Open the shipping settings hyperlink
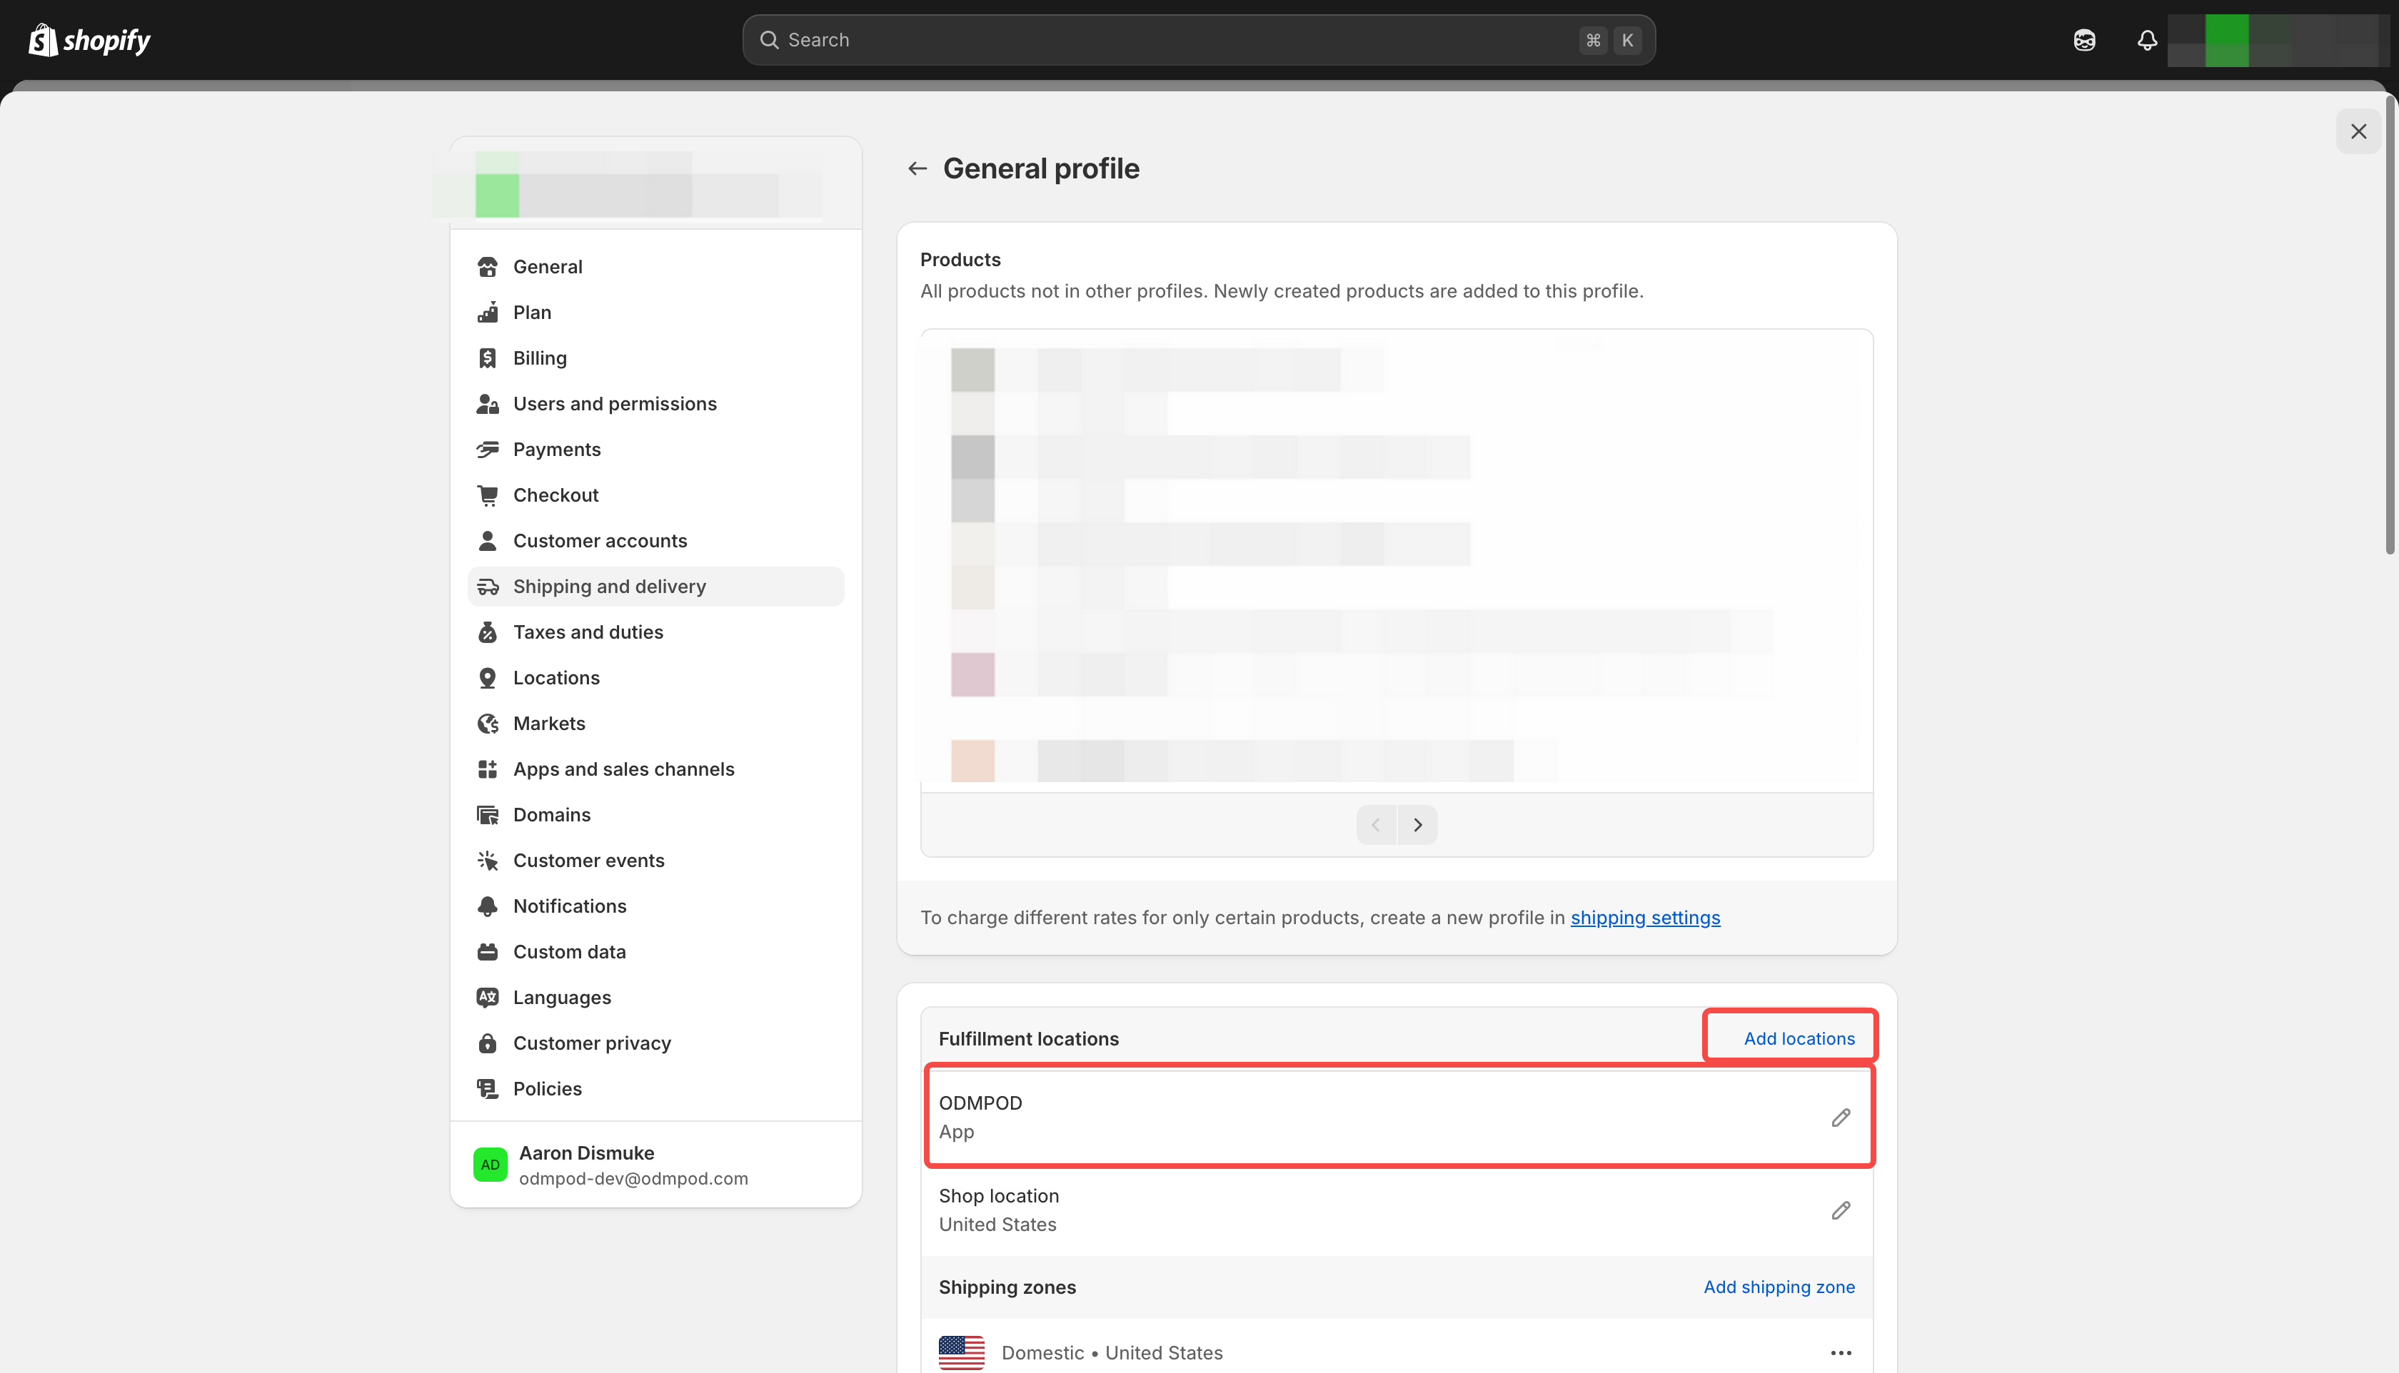The width and height of the screenshot is (2399, 1373). (x=1644, y=918)
